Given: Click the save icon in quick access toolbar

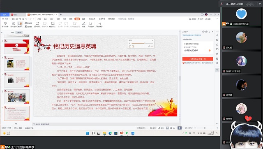Looking at the screenshot, I should point(13,19).
